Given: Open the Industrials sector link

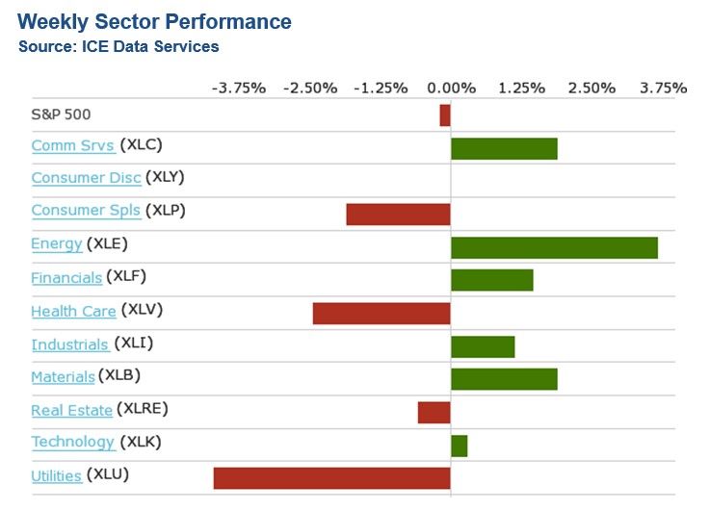Looking at the screenshot, I should (69, 344).
